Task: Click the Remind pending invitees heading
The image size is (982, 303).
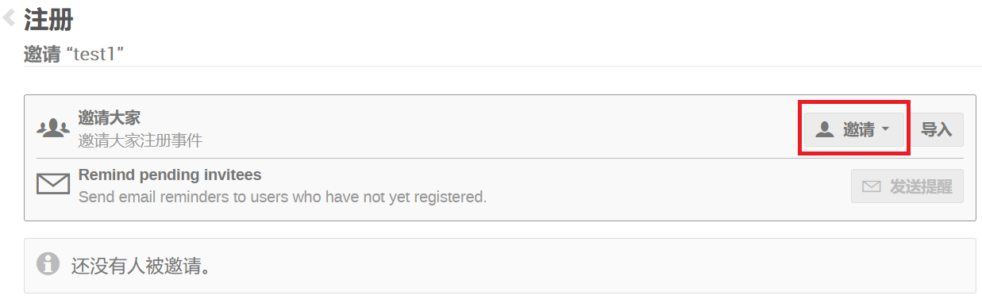Action: pyautogui.click(x=170, y=175)
